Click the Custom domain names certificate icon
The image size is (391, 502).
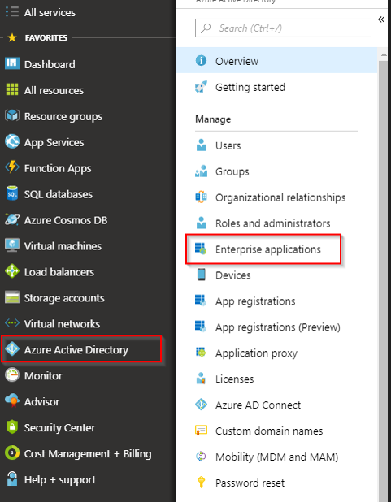(201, 431)
